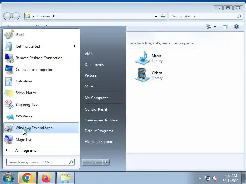Launch the Sticky Notes icon
Viewport: 246px width, 184px height.
[x=9, y=93]
